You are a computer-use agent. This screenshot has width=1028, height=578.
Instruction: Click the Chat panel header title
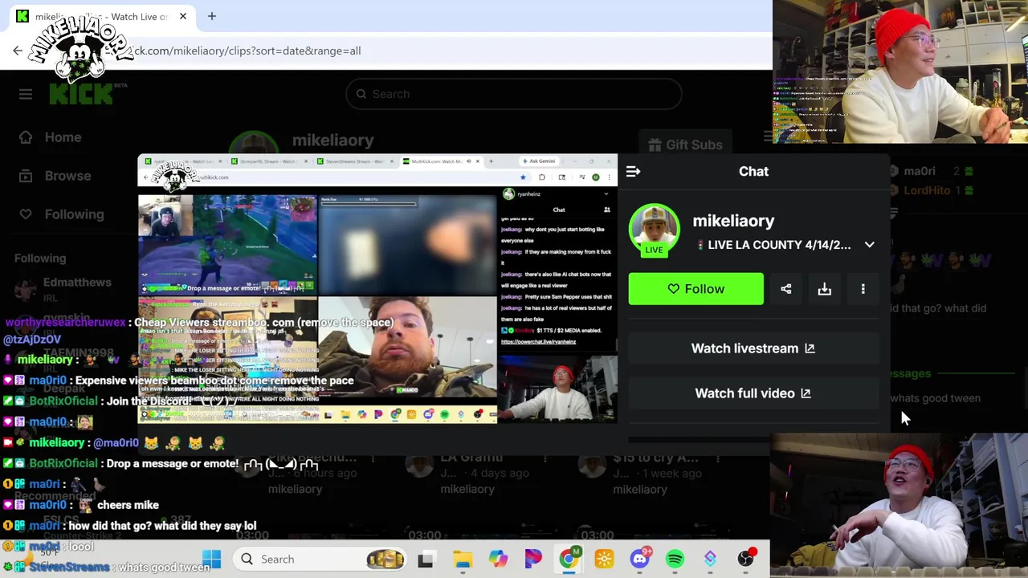pos(753,171)
